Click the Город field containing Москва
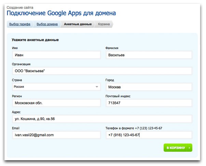 coord(149,87)
